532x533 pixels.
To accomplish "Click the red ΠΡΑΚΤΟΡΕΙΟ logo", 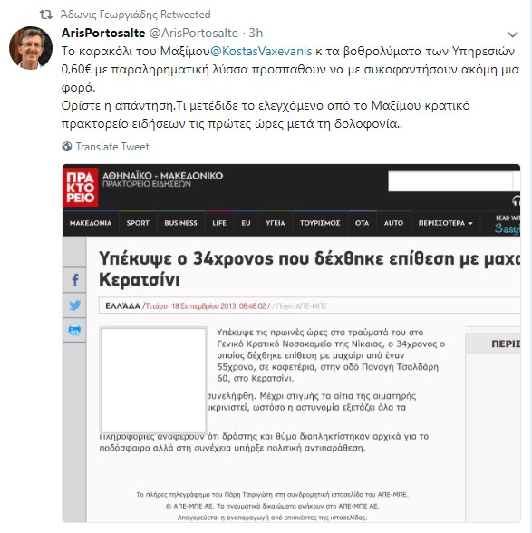I will [x=81, y=187].
